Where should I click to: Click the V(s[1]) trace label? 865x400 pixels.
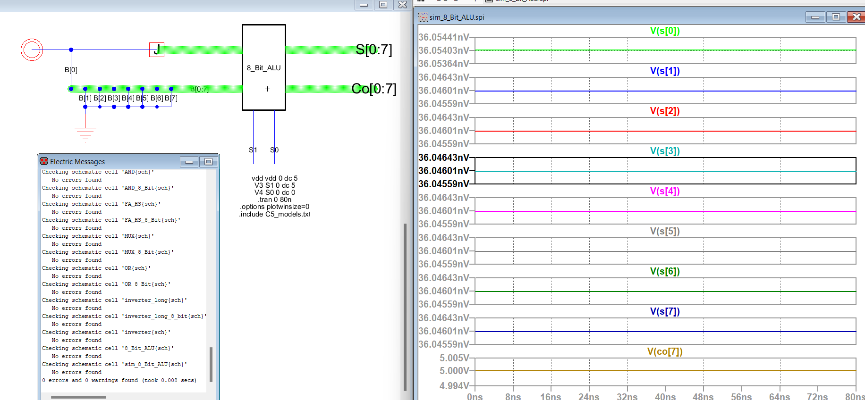coord(665,71)
